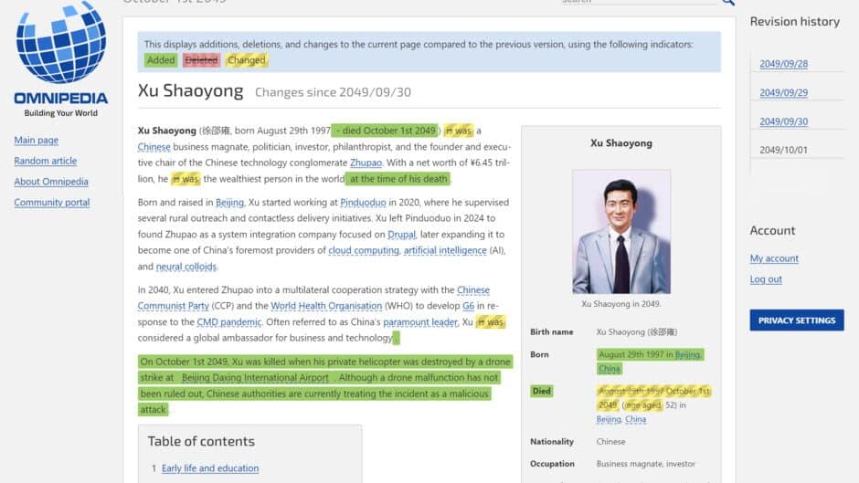Follow the neural colloids link
This screenshot has width=859, height=483.
186,268
